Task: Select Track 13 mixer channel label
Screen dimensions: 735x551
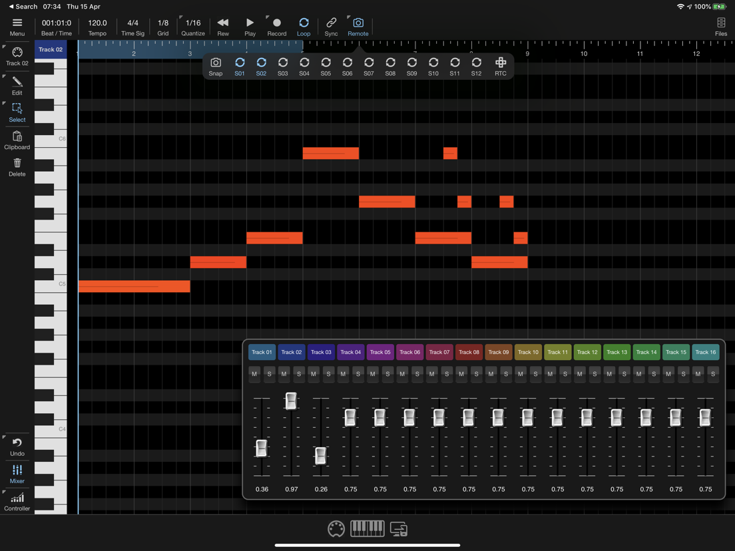Action: point(617,352)
